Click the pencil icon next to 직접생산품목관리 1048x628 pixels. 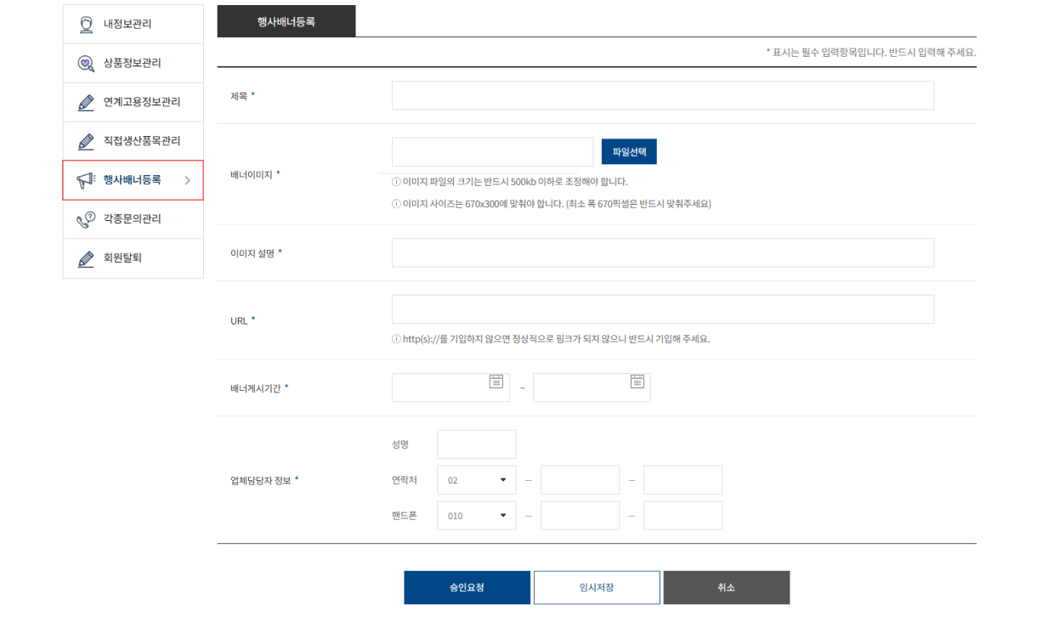85,140
